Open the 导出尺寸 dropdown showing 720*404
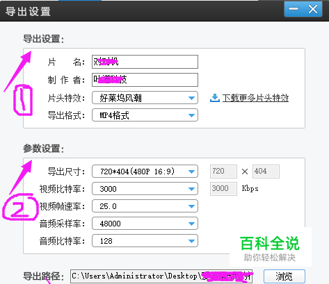The width and height of the screenshot is (329, 284). click(145, 172)
